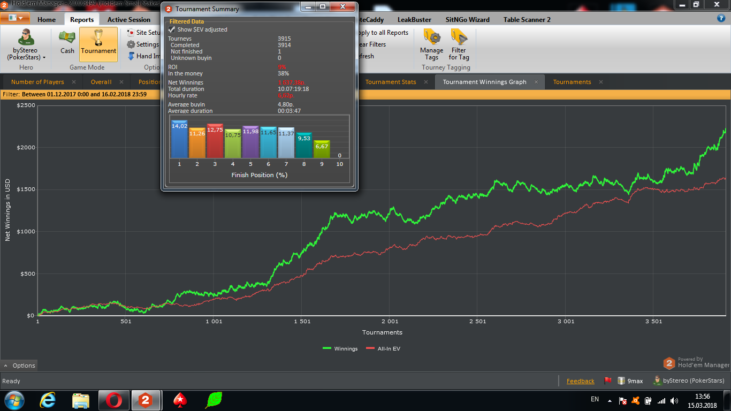
Task: Switch to Number of Players report tab
Action: (x=37, y=82)
